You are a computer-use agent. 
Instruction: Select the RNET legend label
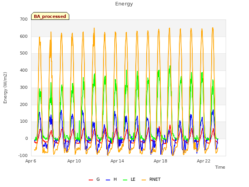[x=155, y=179]
